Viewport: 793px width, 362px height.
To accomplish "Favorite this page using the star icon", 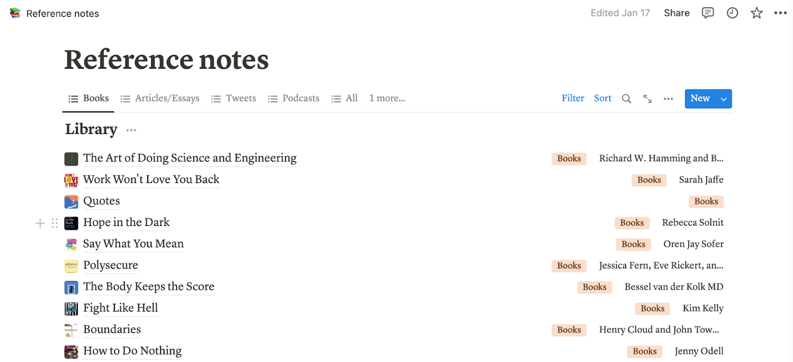I will click(756, 13).
